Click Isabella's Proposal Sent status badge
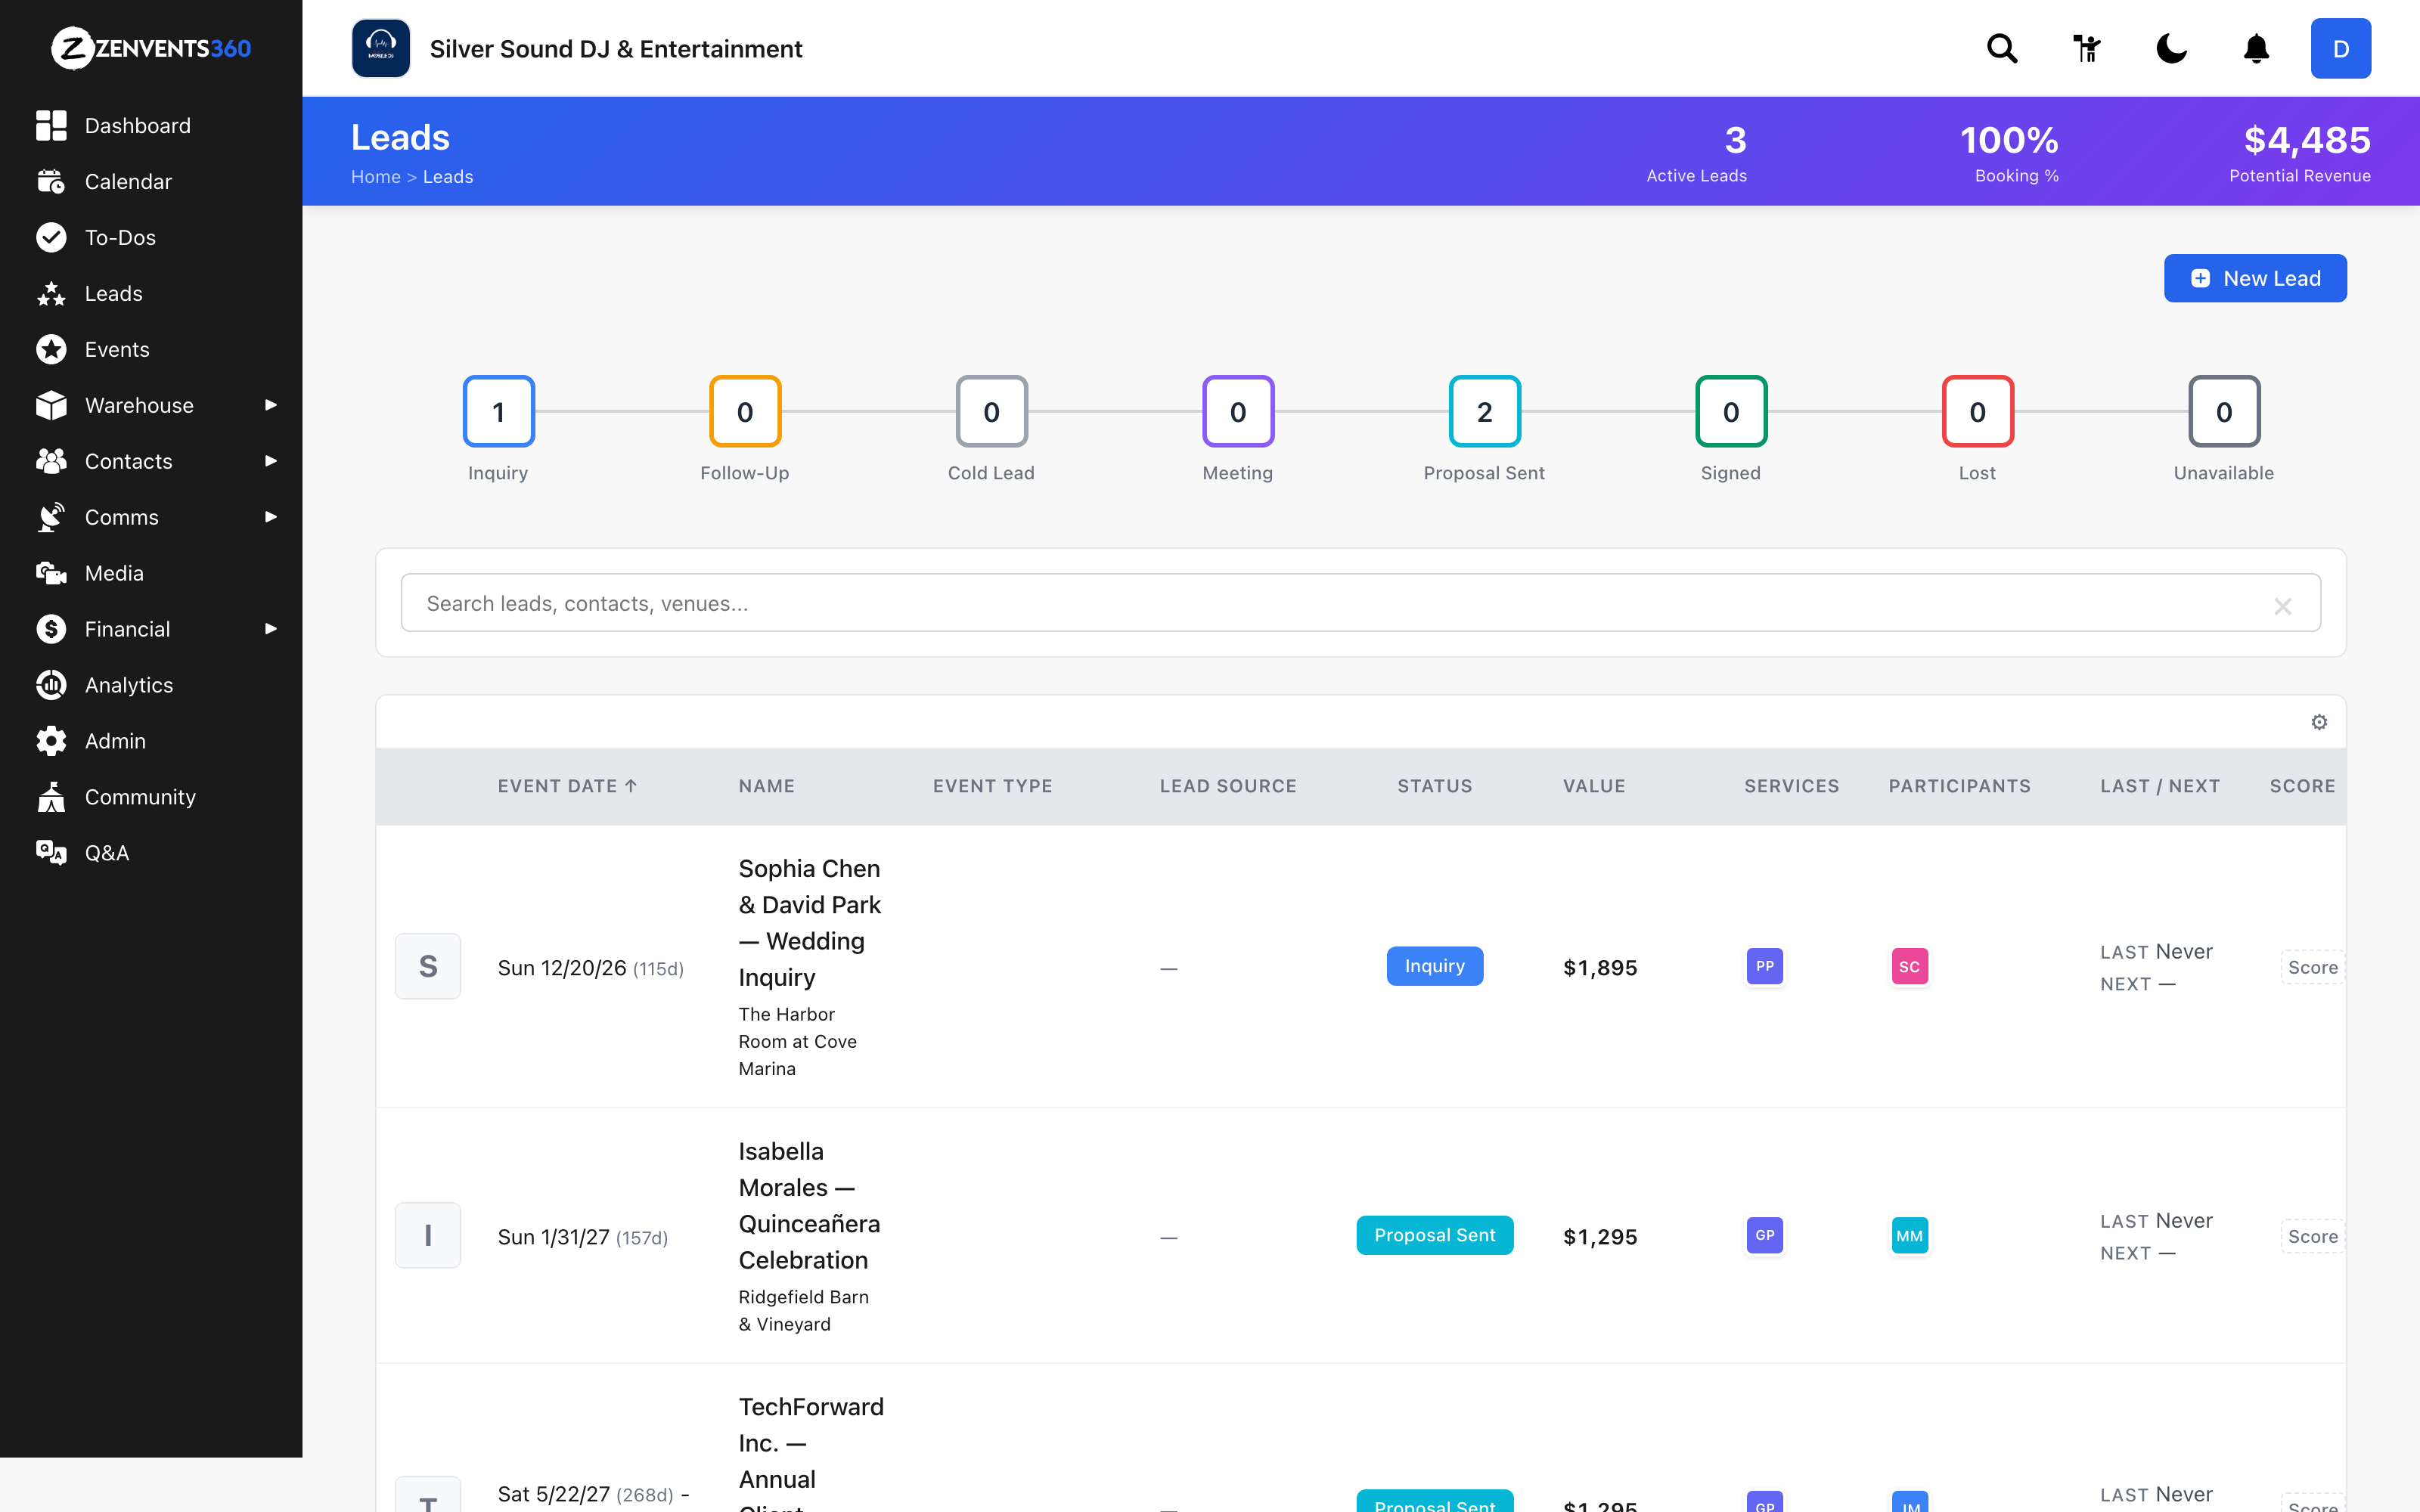 [x=1434, y=1235]
